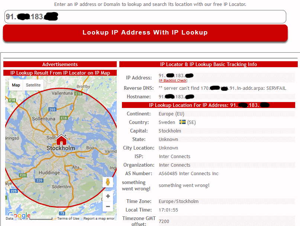Click the Stockholm city label on map
300x226 pixels.
[x=61, y=148]
